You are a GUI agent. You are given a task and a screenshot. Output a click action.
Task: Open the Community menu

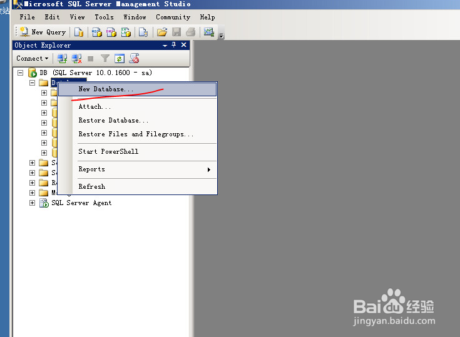tap(173, 17)
